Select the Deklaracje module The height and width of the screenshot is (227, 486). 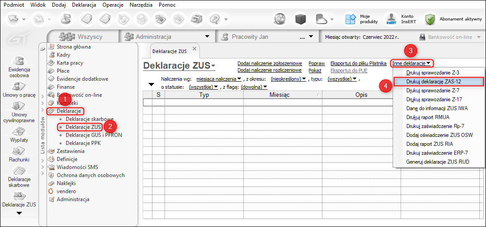pyautogui.click(x=69, y=111)
